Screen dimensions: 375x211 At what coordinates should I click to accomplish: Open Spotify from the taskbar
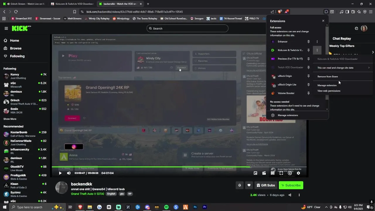tap(166, 207)
